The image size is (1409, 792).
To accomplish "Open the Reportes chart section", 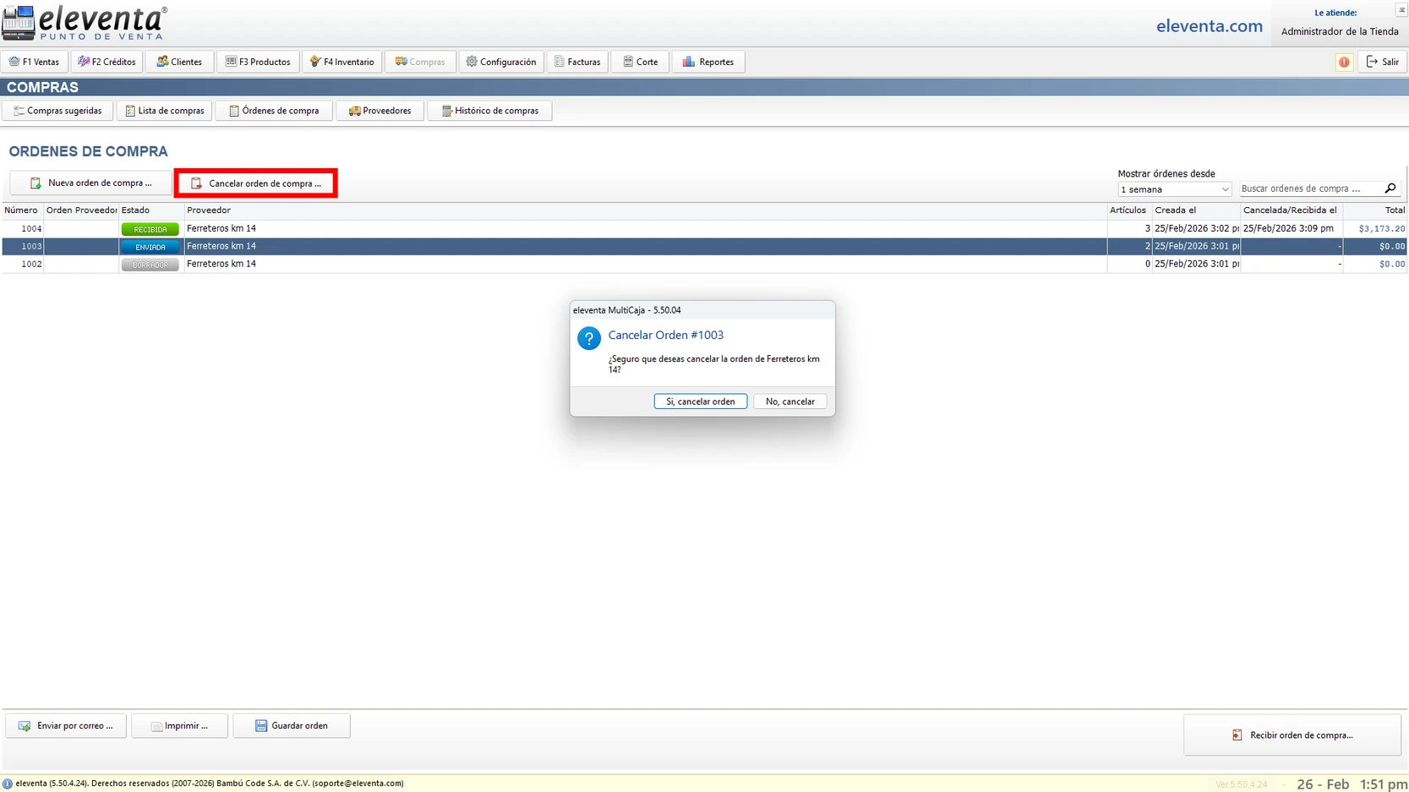I will [707, 62].
